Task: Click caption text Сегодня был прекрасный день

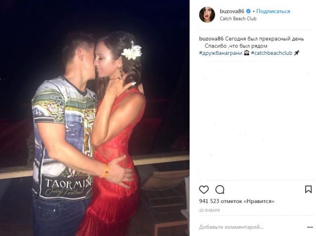Action: point(264,39)
